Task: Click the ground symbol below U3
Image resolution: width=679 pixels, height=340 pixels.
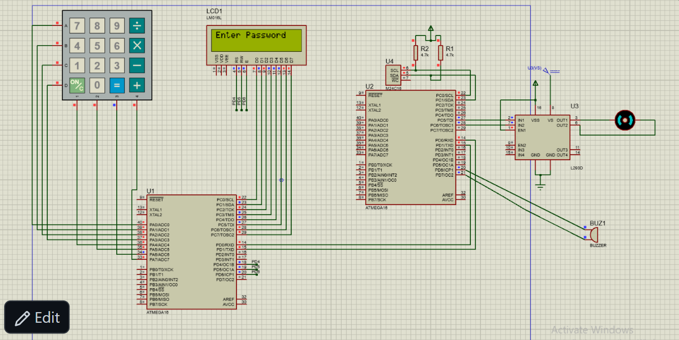Action: tap(541, 187)
